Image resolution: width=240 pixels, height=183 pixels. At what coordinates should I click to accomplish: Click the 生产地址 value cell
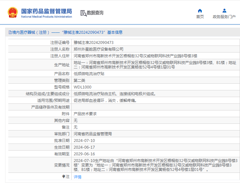coord(155,65)
